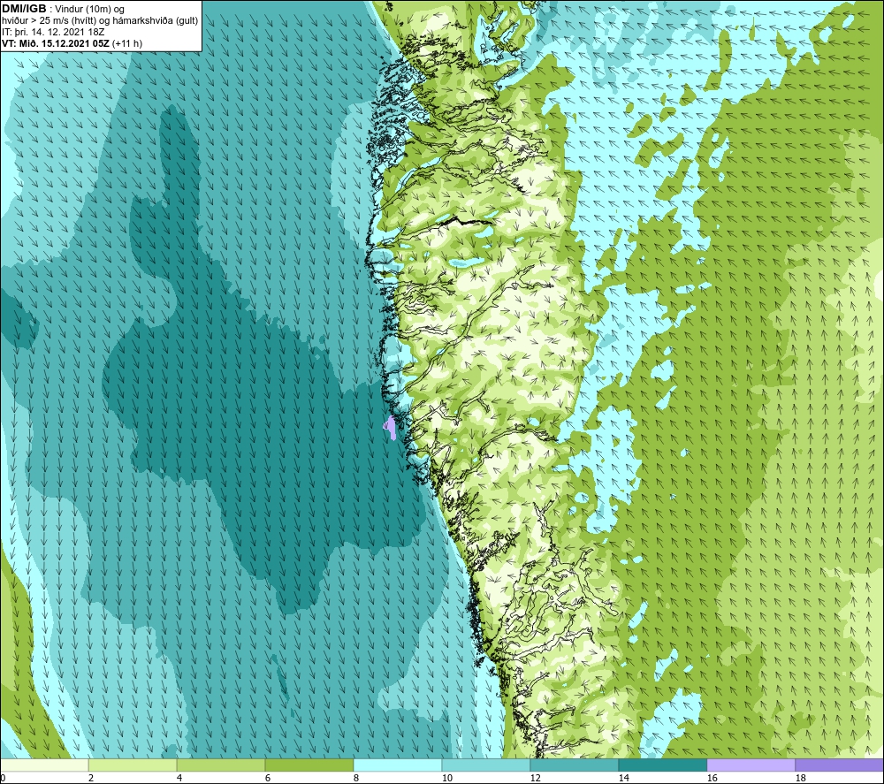The width and height of the screenshot is (884, 784).
Task: Click the purple above-18 m/s legend swatch
Action: 839,765
